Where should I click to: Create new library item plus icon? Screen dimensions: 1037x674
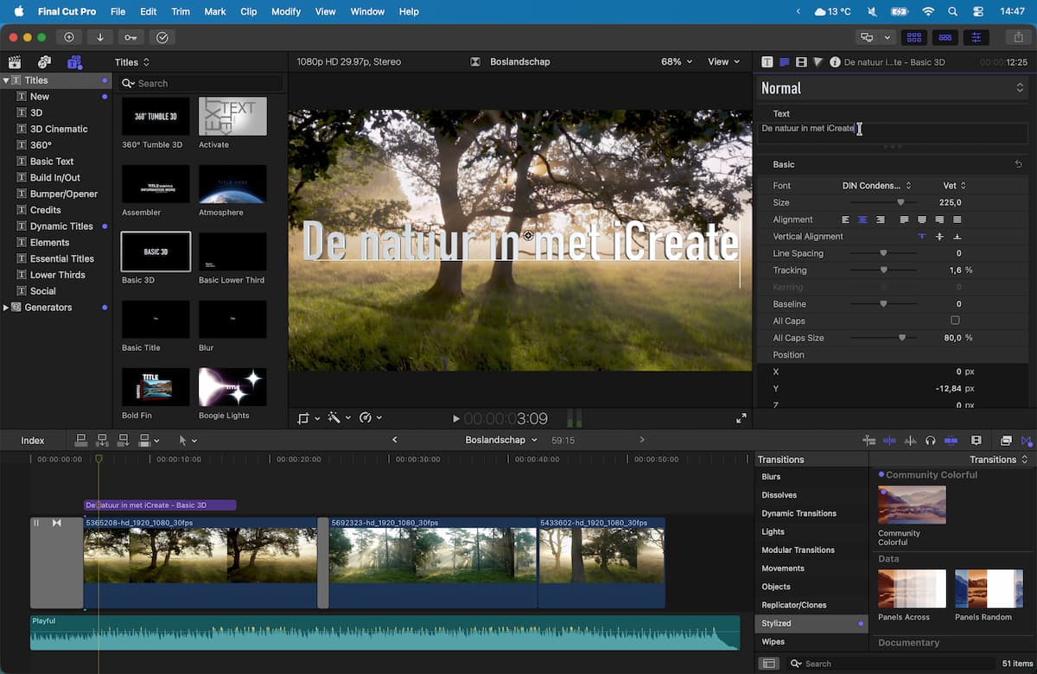69,37
